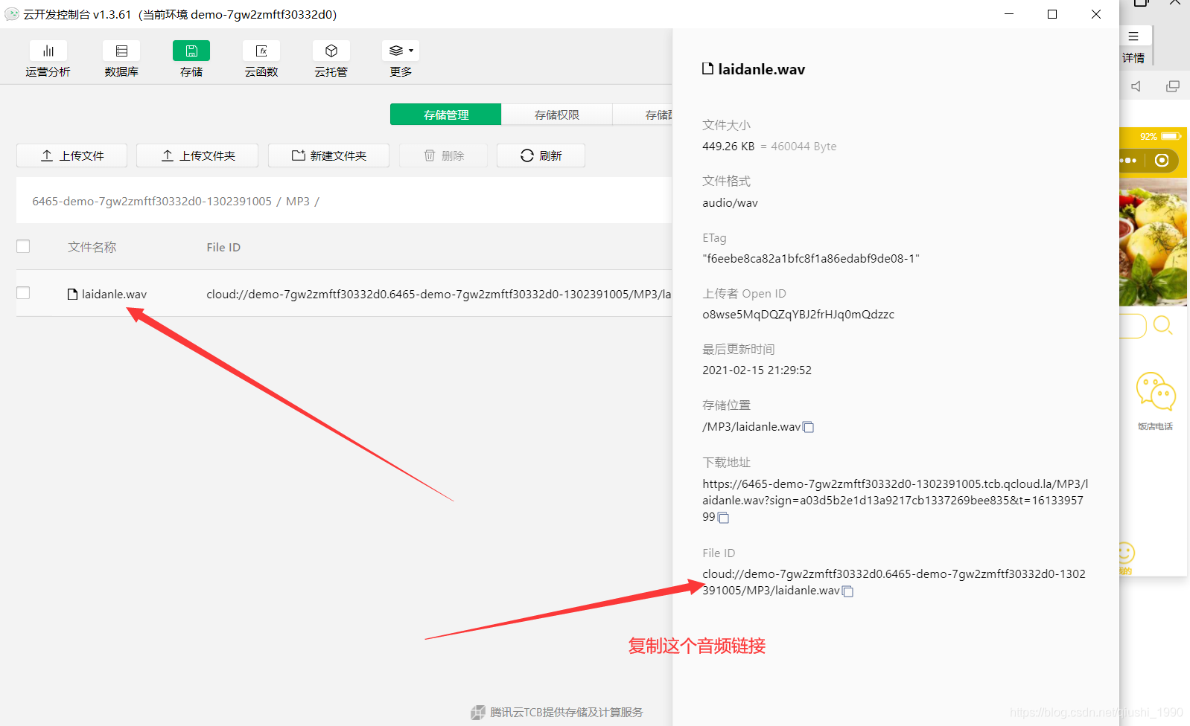Copy the 下载地址 download URL

click(723, 518)
